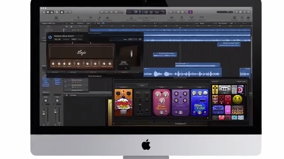Toggle the purple pedal footswitch

pyautogui.click(x=181, y=113)
